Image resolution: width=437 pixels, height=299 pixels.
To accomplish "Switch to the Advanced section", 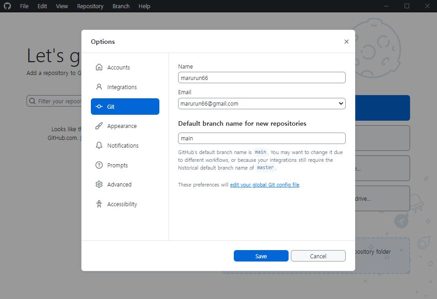I will point(125,184).
